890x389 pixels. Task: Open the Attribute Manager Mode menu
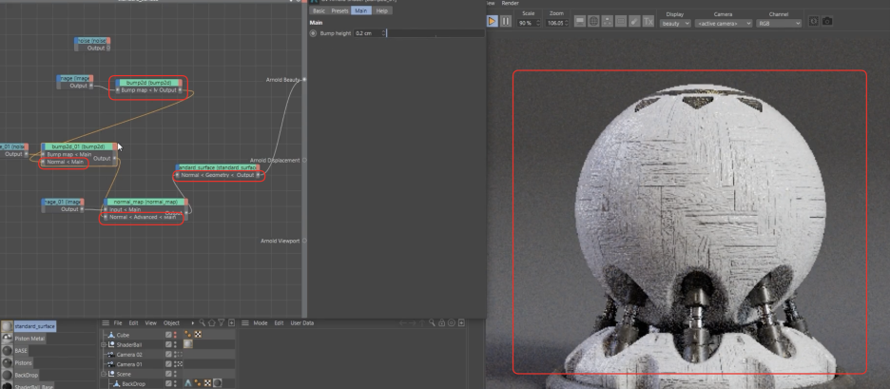tap(260, 323)
